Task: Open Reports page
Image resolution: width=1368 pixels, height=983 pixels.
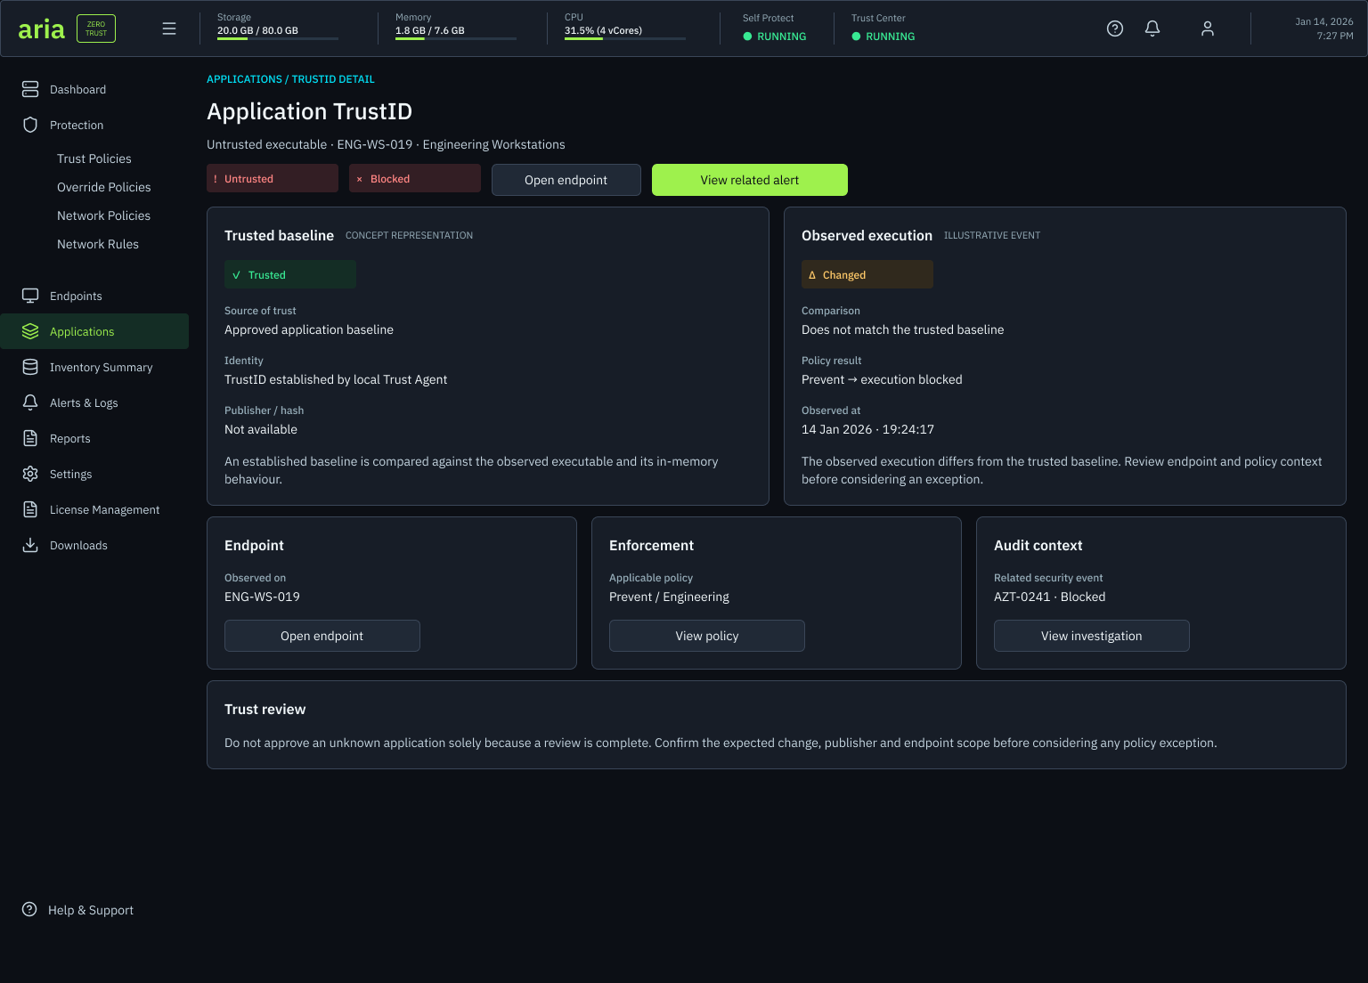Action: [x=94, y=438]
